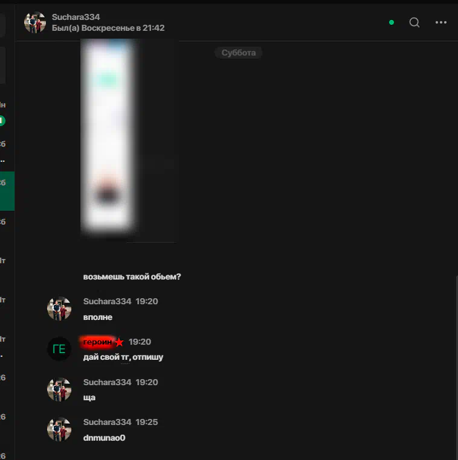Click the green ГЕ avatar circle
The image size is (458, 460).
click(x=59, y=349)
